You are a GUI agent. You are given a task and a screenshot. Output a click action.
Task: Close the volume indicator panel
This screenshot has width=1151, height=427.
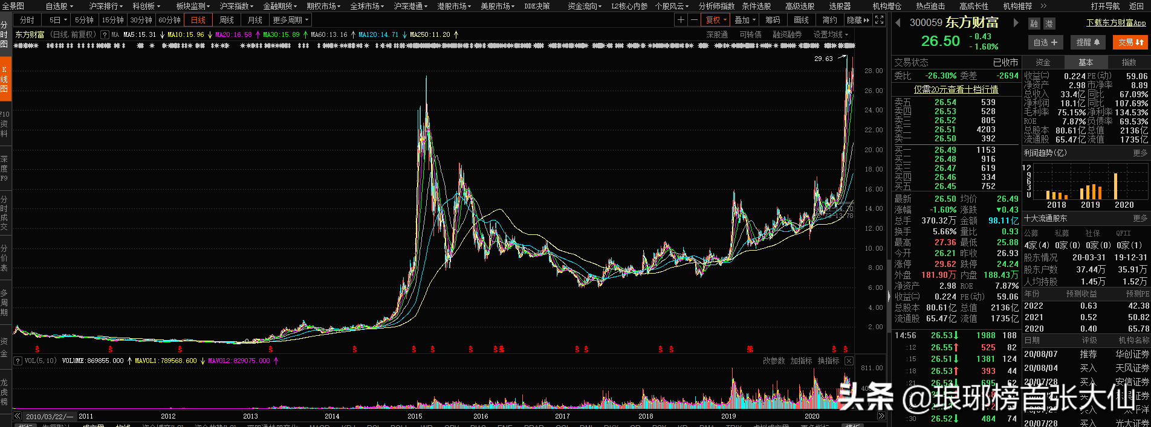(849, 361)
